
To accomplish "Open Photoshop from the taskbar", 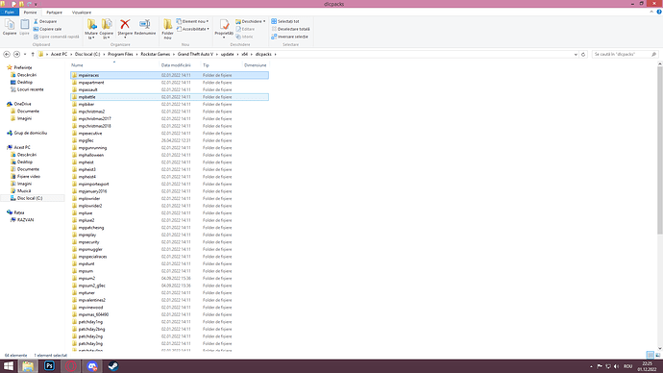I will point(49,366).
